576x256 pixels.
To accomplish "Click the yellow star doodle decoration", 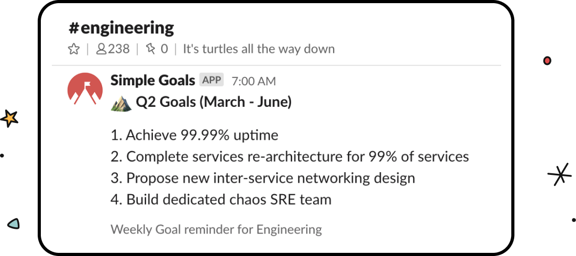I will pyautogui.click(x=9, y=119).
